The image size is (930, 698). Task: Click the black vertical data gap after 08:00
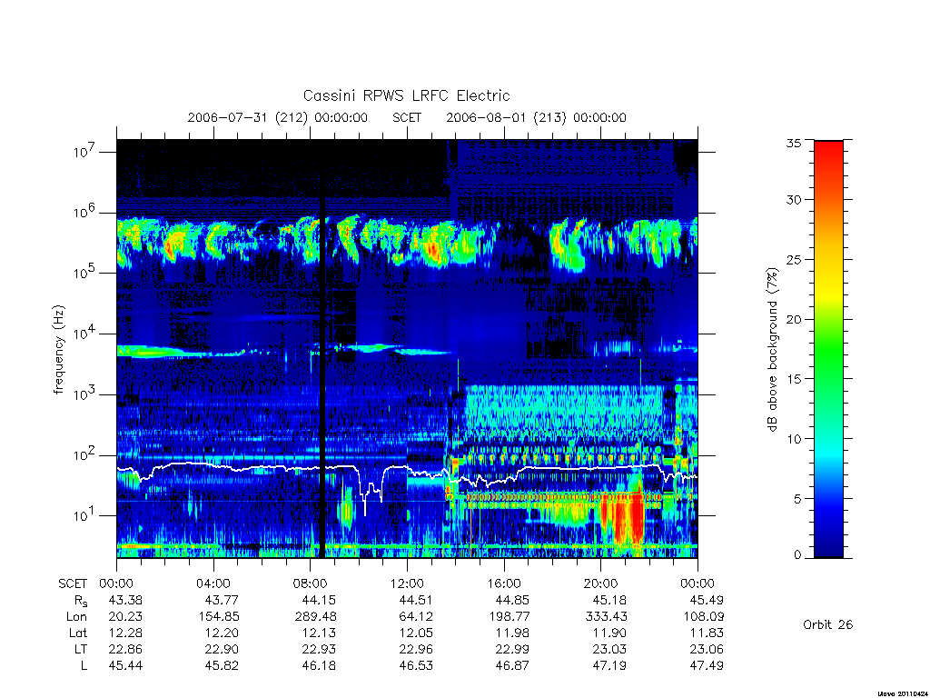click(x=322, y=349)
